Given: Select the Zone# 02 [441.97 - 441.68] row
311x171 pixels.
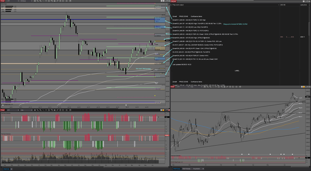Looking at the screenshot, I should (x=197, y=23).
